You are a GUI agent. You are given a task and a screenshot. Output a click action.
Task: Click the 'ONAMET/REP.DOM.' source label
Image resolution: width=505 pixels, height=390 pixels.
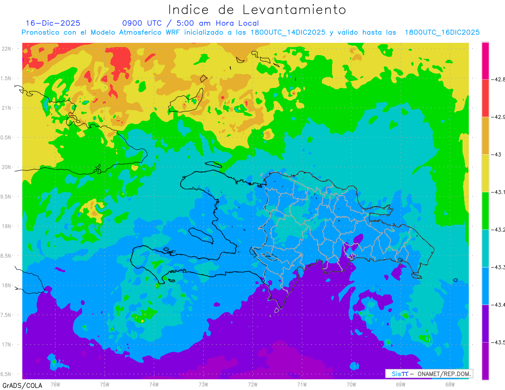[444, 374]
